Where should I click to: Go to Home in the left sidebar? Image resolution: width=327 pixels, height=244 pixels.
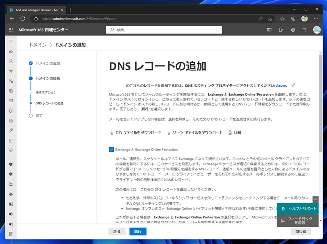pyautogui.click(x=11, y=51)
